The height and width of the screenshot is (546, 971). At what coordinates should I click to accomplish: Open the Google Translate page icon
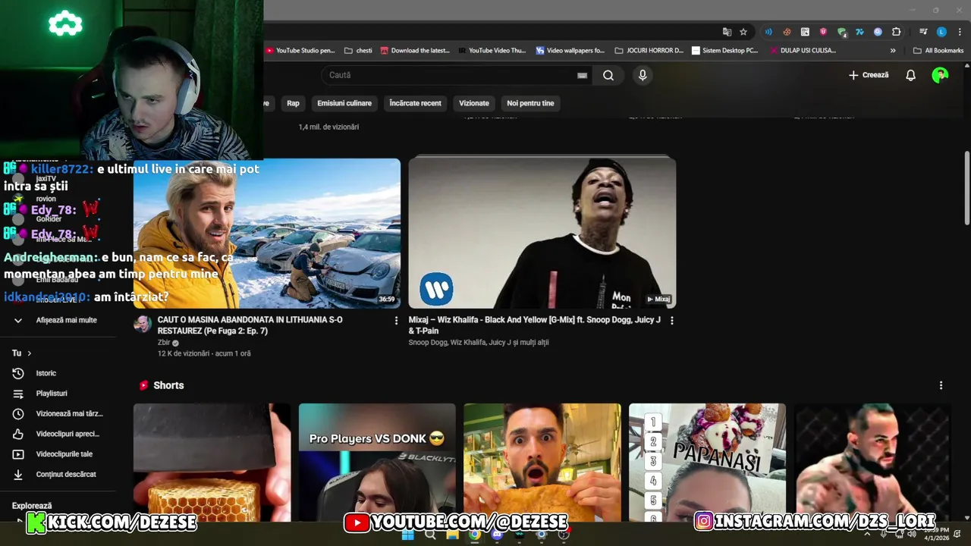[727, 32]
